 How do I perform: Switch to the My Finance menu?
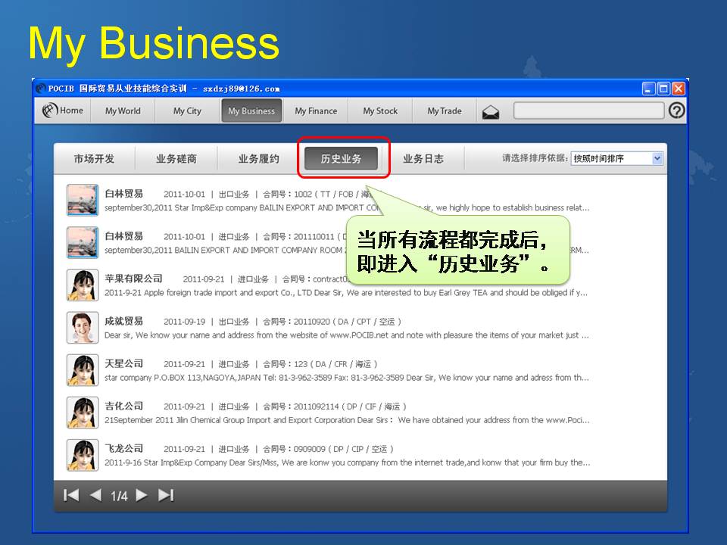tap(316, 111)
